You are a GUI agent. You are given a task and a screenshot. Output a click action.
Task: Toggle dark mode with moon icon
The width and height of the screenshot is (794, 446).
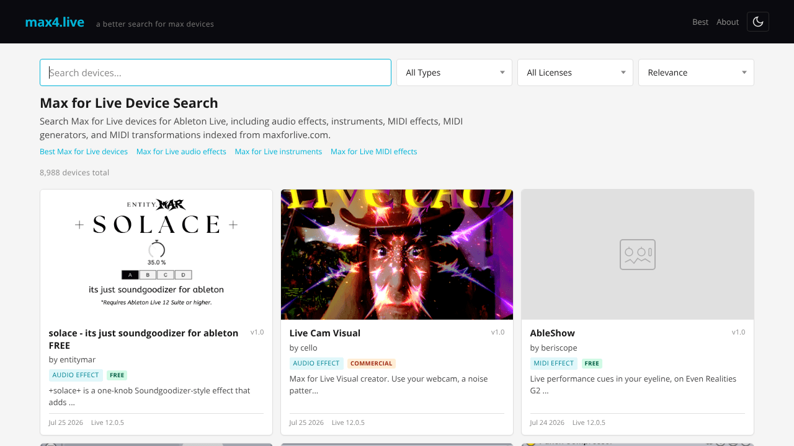(x=758, y=22)
